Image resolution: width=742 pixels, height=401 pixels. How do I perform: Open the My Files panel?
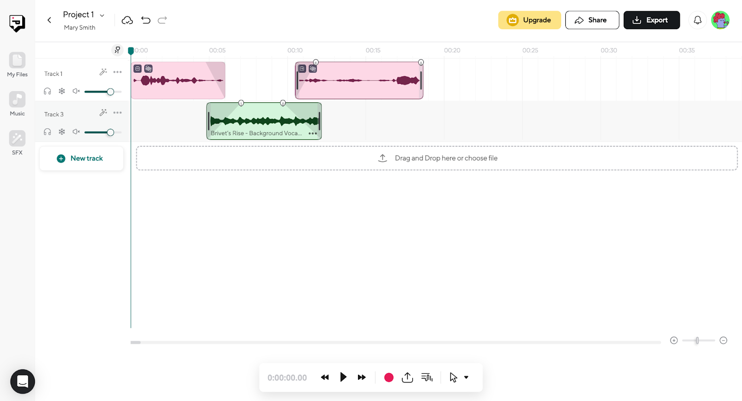point(17,64)
